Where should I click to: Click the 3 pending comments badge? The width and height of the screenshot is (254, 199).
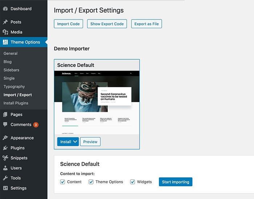click(36, 125)
